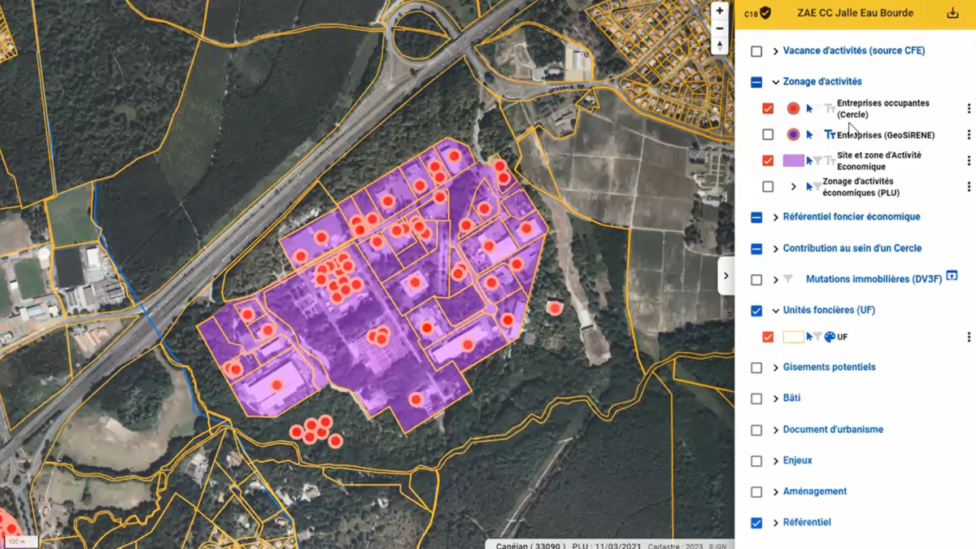
Task: Zoom in on the map
Action: [x=719, y=11]
